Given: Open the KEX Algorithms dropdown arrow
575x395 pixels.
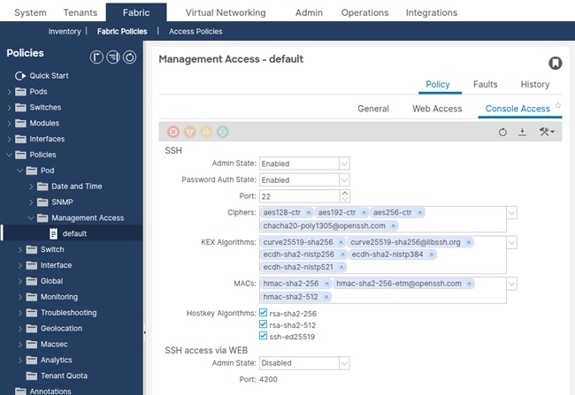Looking at the screenshot, I should 512,242.
